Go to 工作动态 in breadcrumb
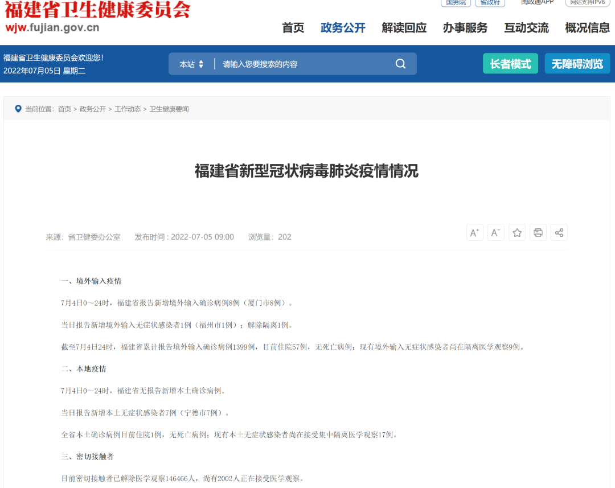 tap(128, 109)
